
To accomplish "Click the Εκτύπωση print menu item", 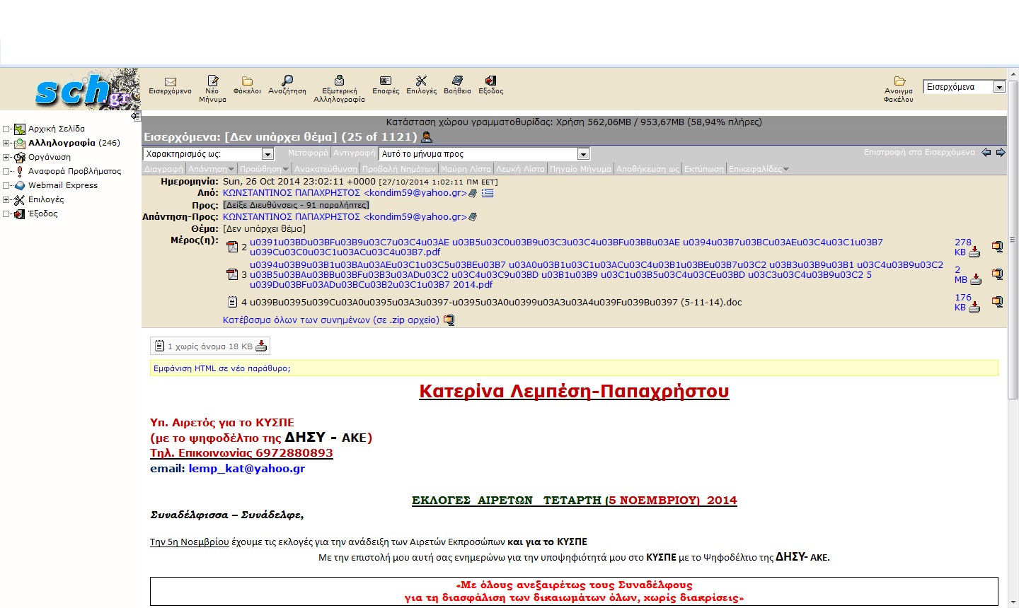I will point(704,169).
